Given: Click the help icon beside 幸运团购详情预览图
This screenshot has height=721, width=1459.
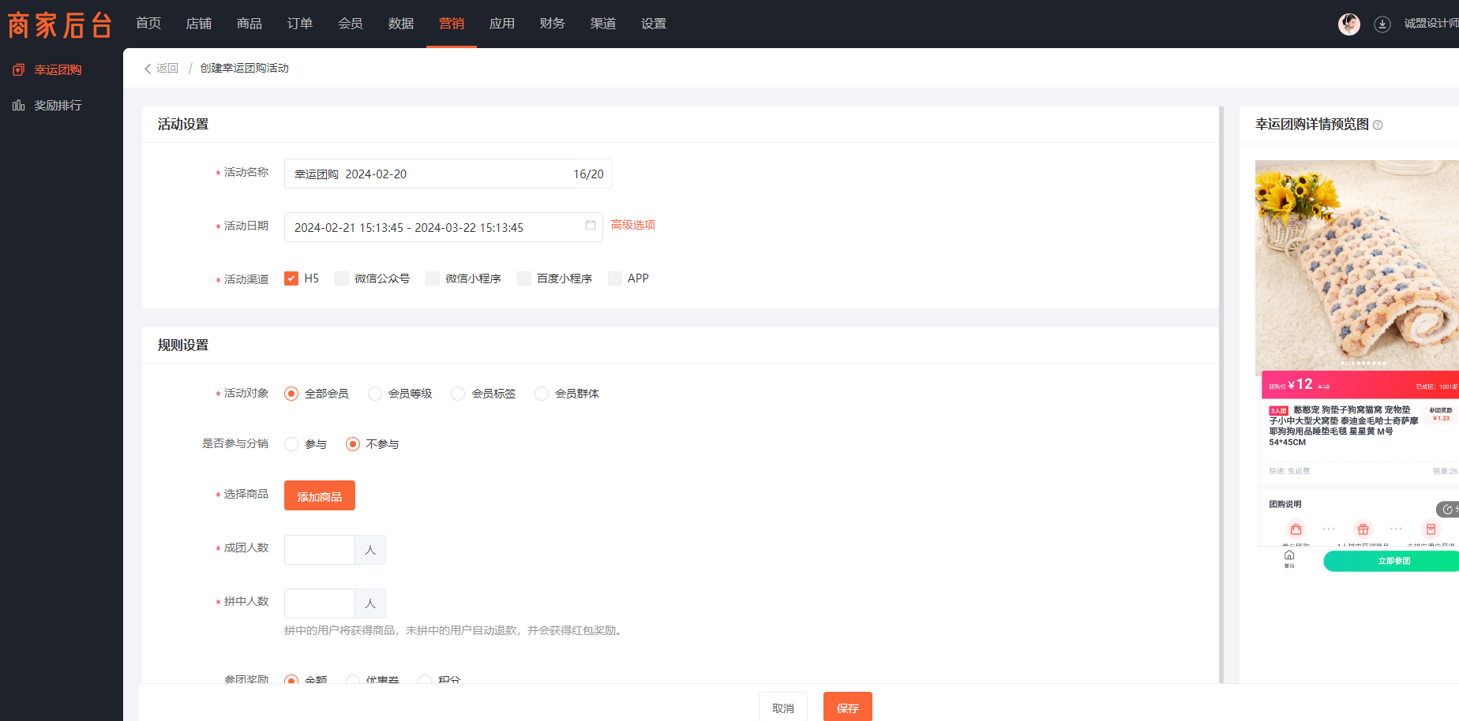Looking at the screenshot, I should (1378, 125).
